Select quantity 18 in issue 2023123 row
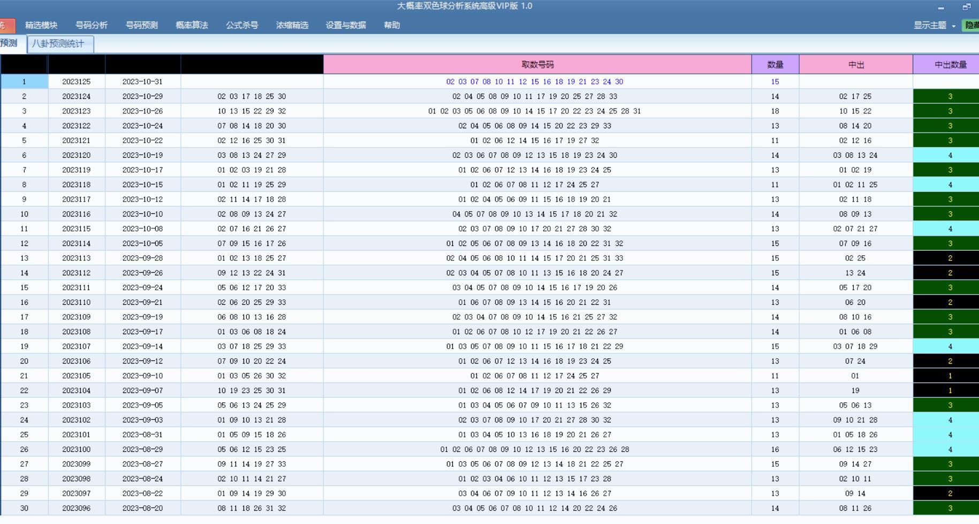The image size is (979, 524). pos(775,111)
